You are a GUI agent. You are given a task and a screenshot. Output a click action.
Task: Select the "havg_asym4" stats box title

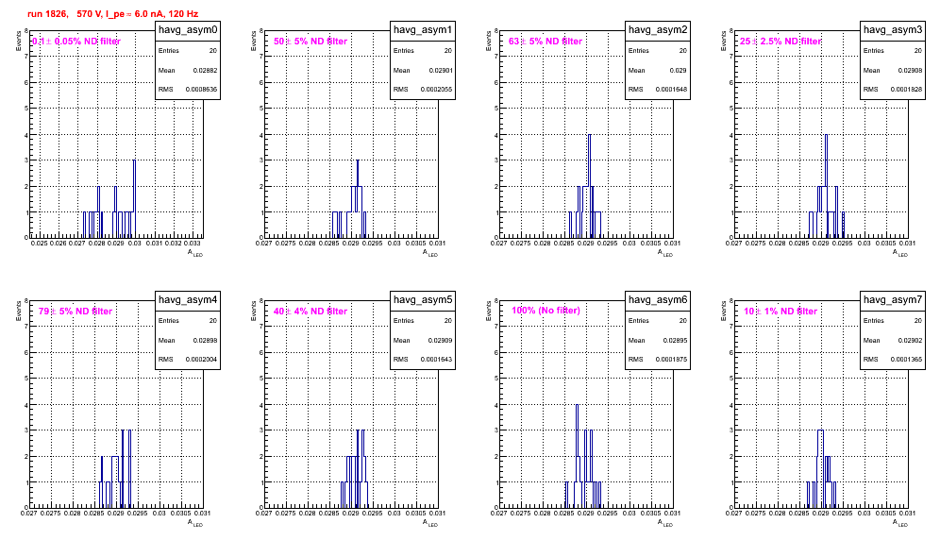pyautogui.click(x=188, y=300)
